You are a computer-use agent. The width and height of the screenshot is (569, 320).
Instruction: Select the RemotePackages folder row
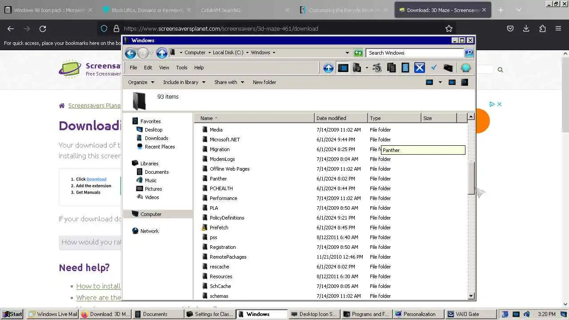330,257
